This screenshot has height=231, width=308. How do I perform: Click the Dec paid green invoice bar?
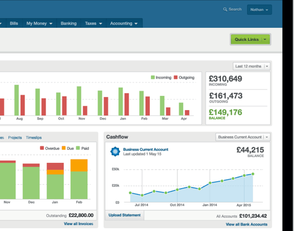(x=31, y=183)
